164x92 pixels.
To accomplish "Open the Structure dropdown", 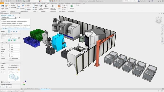I will tap(14, 72).
